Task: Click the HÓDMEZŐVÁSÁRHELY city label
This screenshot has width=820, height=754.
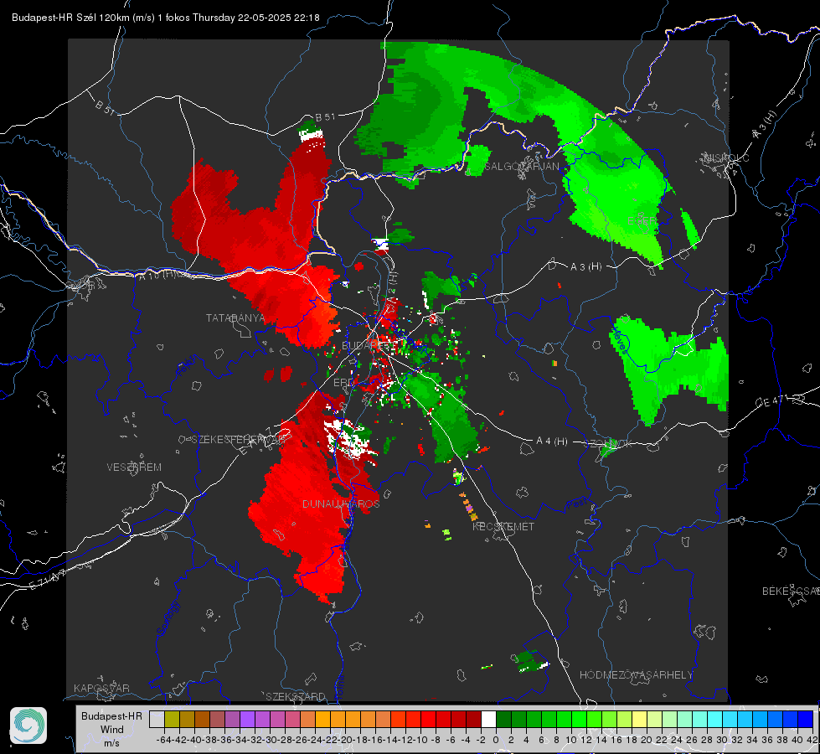Action: coord(636,675)
